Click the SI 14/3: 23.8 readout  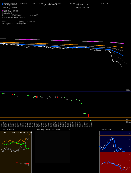17,15
